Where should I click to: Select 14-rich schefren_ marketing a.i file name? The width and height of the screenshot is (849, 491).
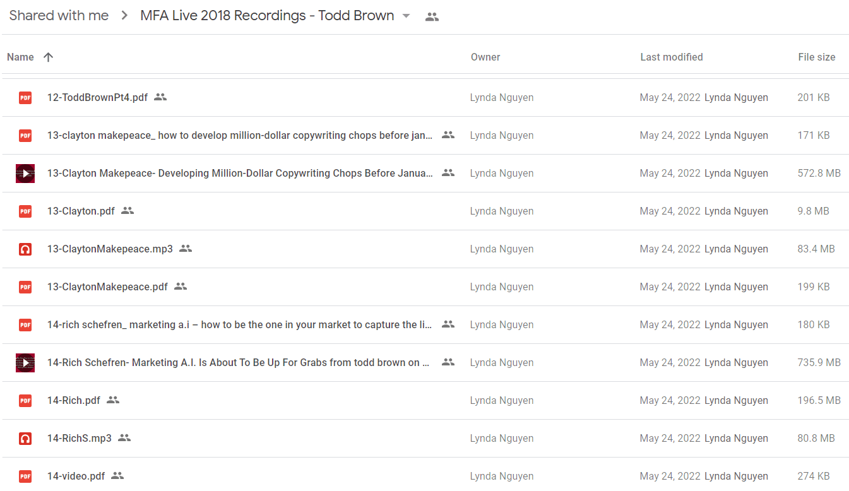[240, 325]
